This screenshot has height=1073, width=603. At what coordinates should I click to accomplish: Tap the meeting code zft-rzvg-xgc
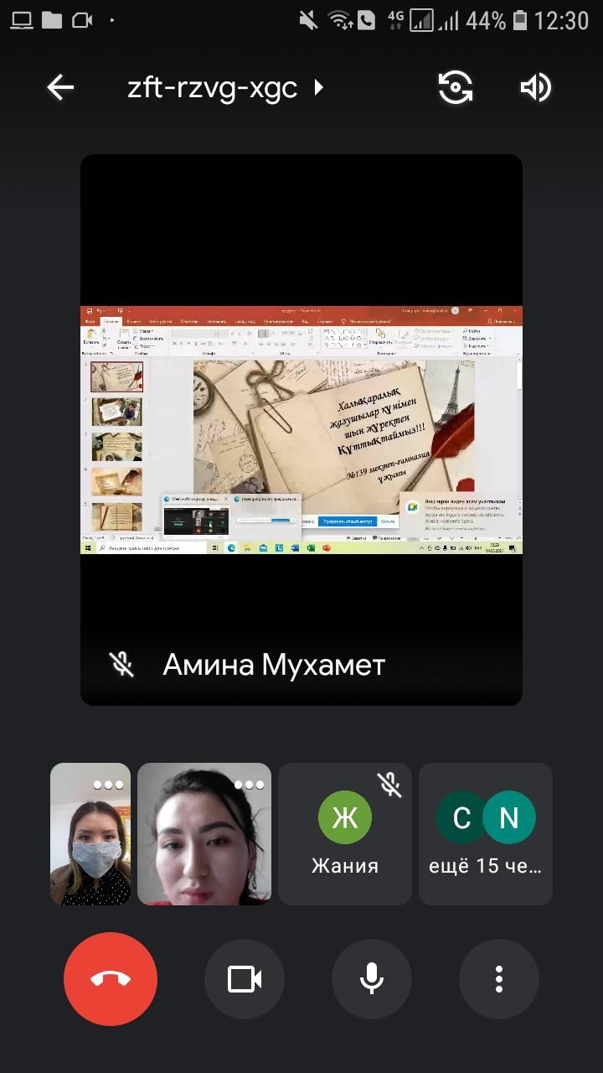212,87
